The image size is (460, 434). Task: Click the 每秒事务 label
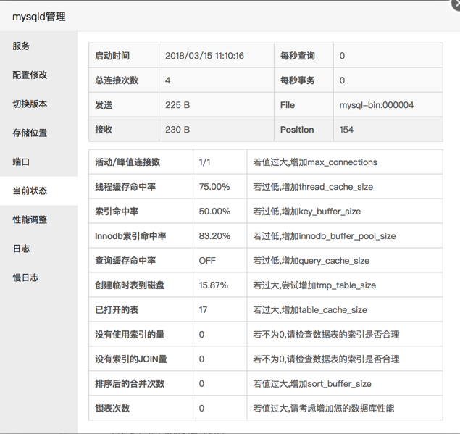[298, 80]
